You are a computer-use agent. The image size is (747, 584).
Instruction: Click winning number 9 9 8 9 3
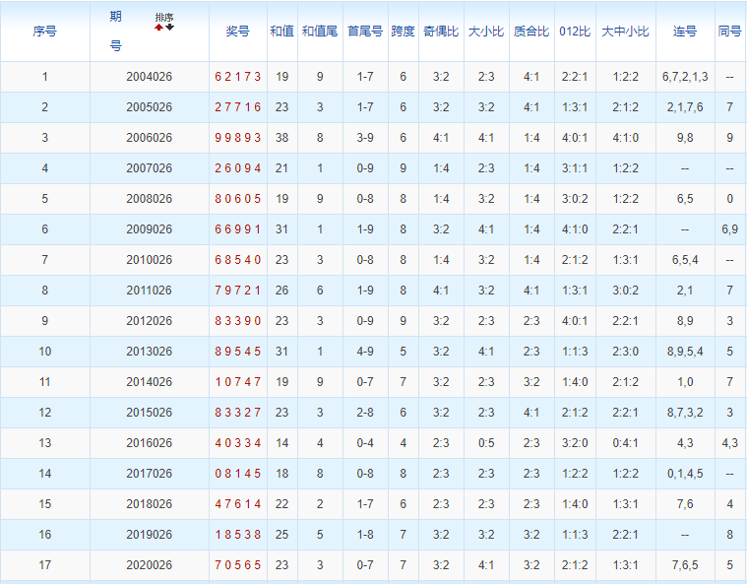click(238, 138)
